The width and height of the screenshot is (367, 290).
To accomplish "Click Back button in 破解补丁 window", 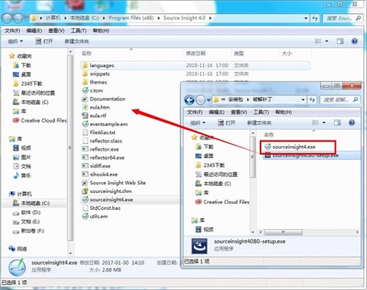I will tap(189, 100).
